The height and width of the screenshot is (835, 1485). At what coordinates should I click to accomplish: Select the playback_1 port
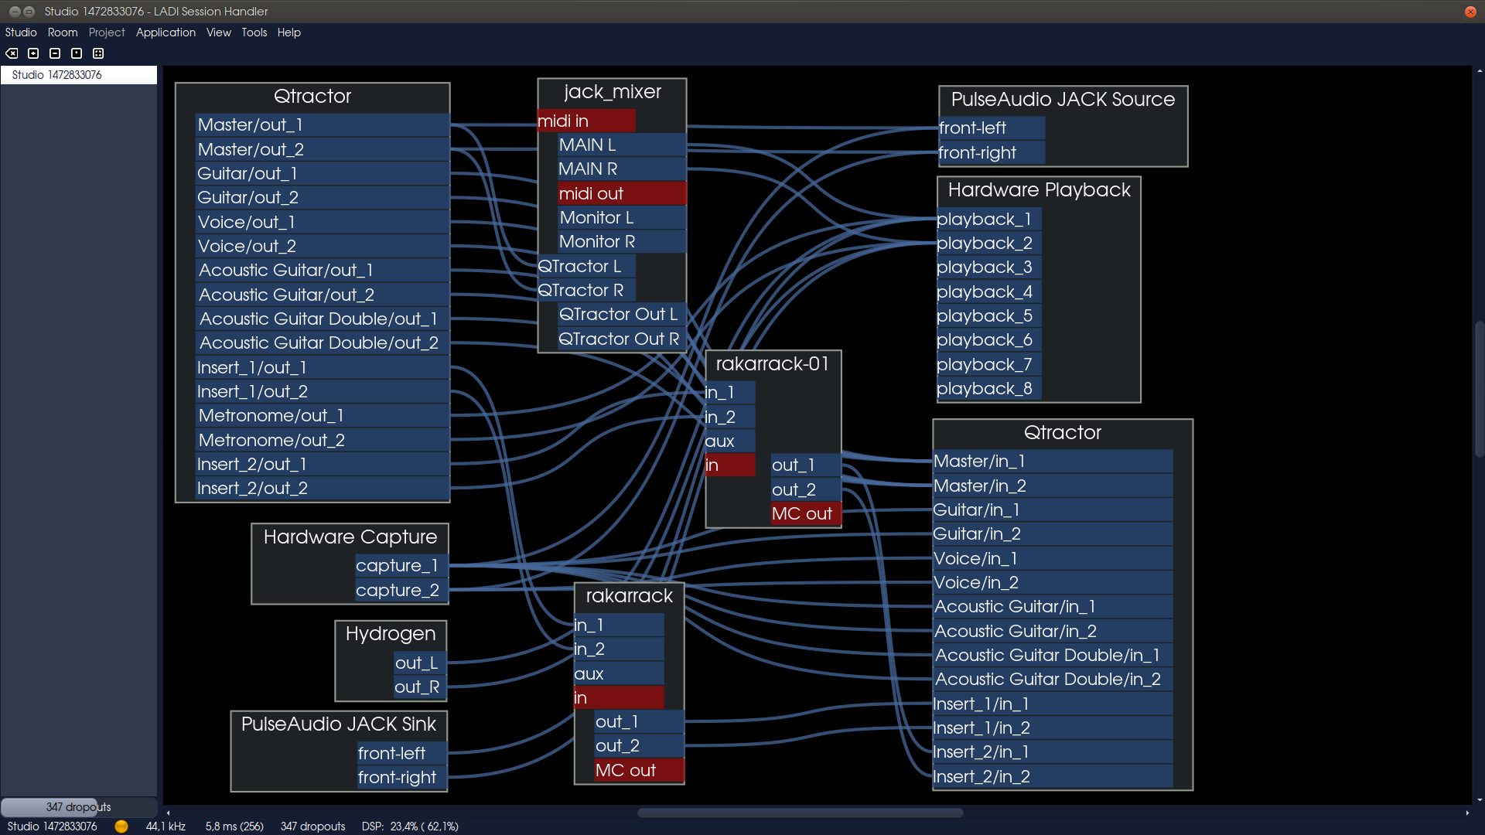988,220
